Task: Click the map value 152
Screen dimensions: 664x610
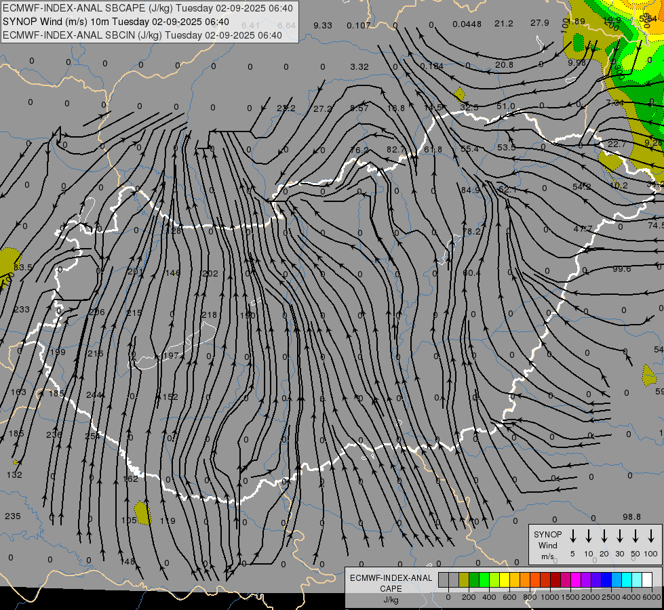Action: (170, 396)
